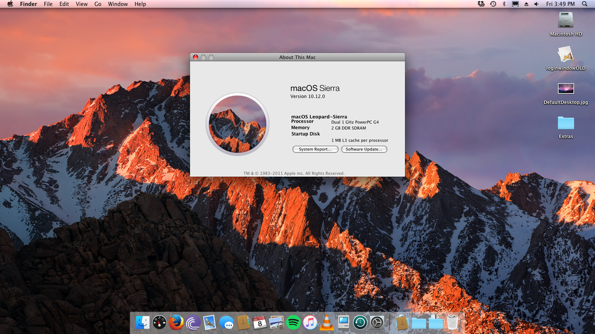The height and width of the screenshot is (334, 595).
Task: Open the volume control in the menu bar
Action: (536, 4)
